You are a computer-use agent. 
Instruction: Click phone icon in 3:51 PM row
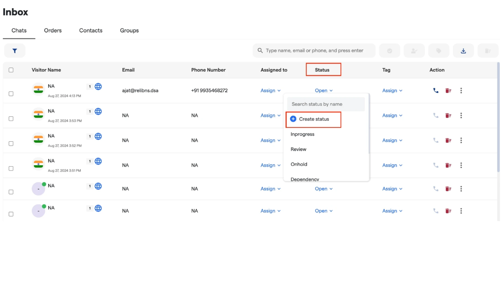click(x=435, y=165)
